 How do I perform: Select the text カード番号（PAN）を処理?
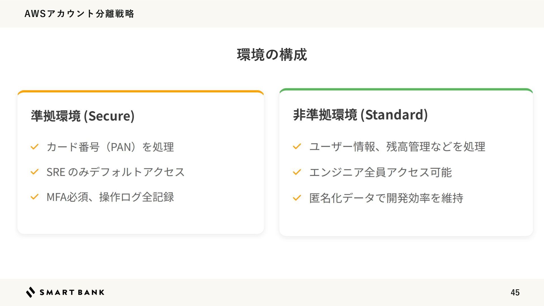pyautogui.click(x=110, y=147)
